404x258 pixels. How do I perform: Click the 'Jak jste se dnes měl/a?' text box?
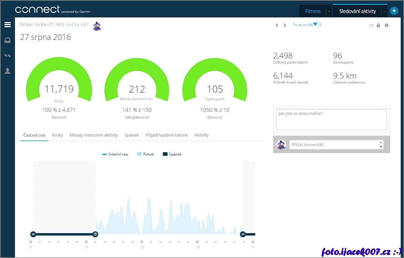(332, 119)
